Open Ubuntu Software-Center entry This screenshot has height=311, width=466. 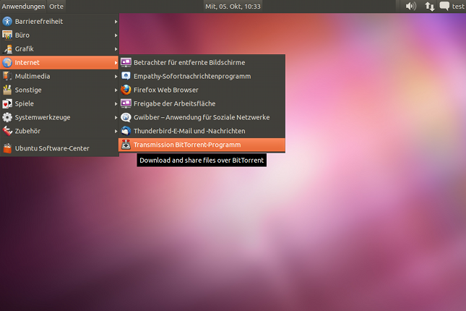click(59, 148)
